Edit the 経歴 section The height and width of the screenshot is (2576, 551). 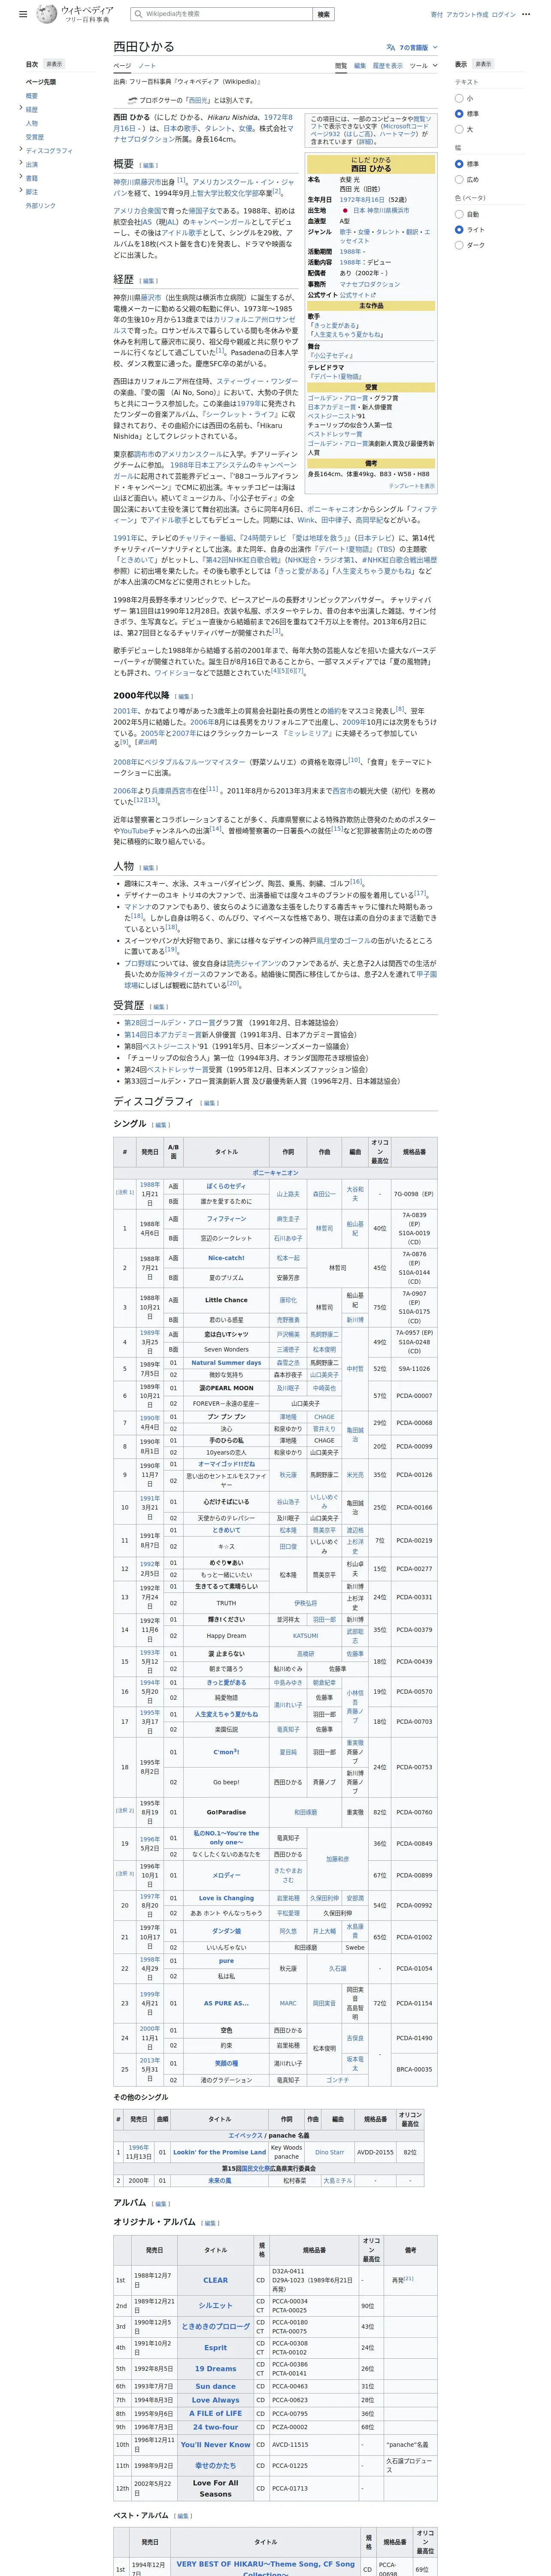pos(147,281)
